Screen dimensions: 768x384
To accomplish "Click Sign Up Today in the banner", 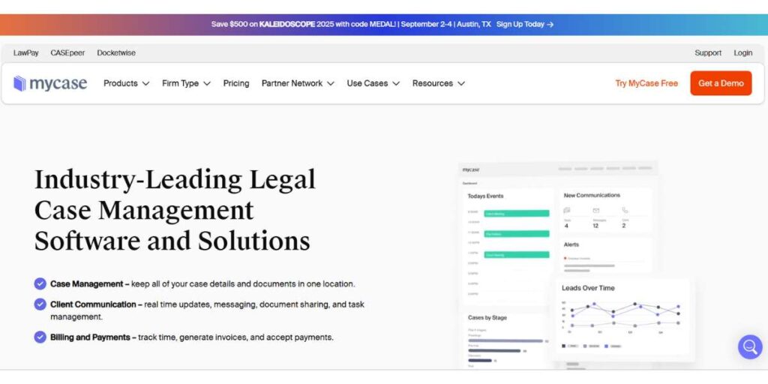I will click(524, 24).
